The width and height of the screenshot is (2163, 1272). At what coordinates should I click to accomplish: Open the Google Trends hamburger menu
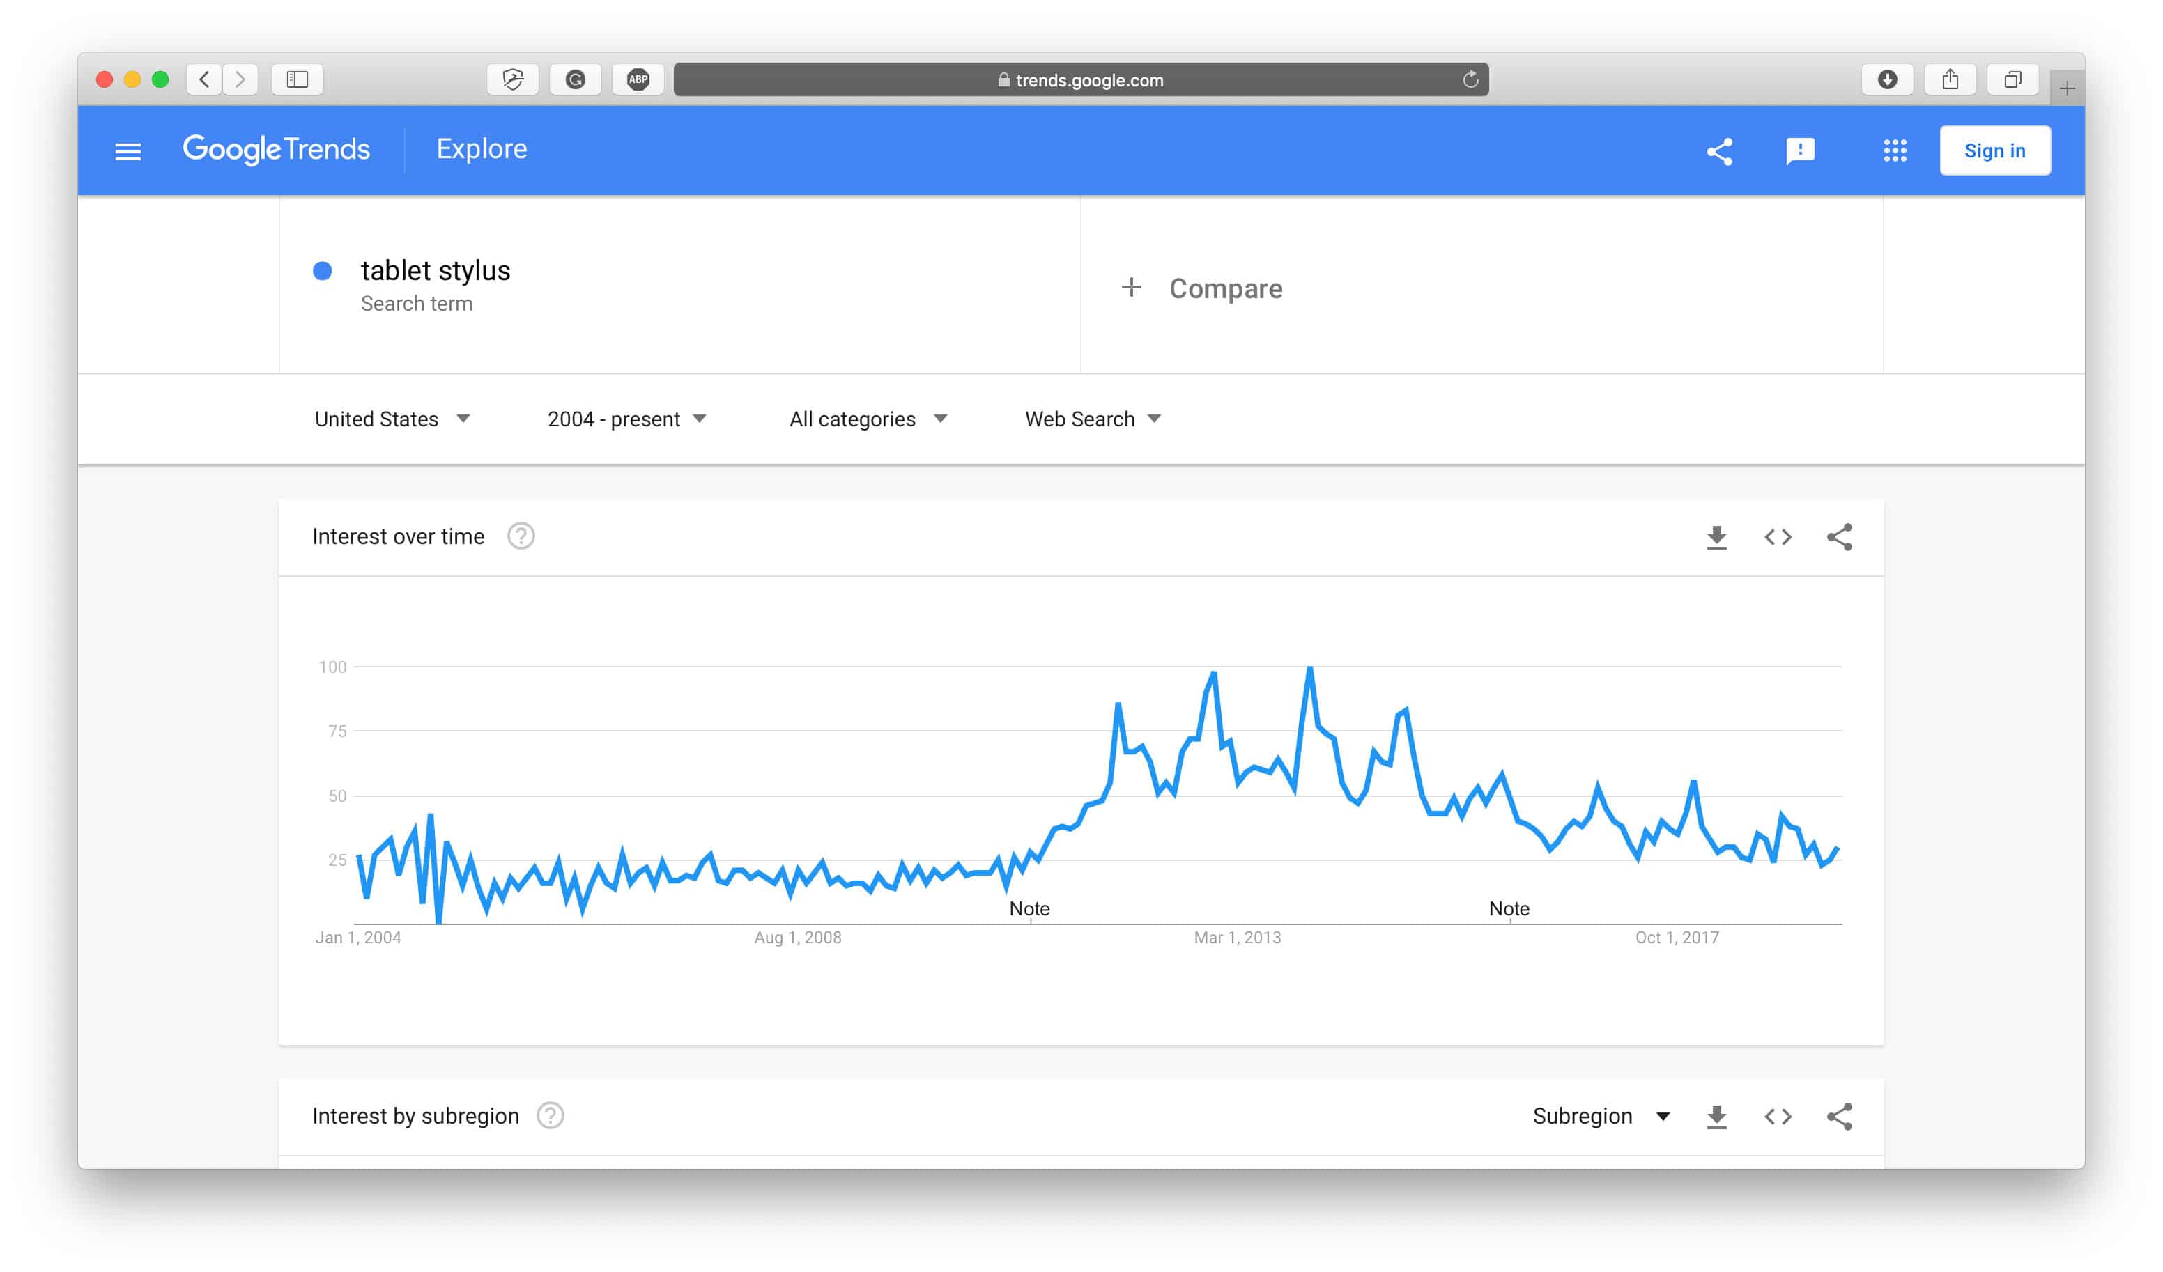128,152
